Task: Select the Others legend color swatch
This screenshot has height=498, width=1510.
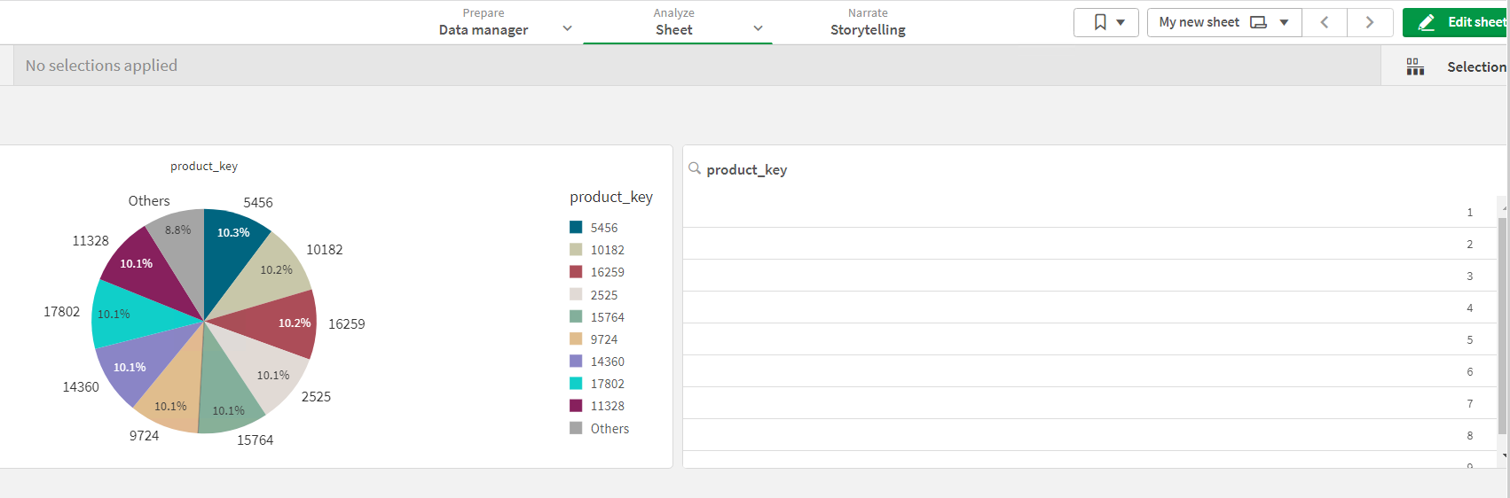Action: tap(576, 428)
